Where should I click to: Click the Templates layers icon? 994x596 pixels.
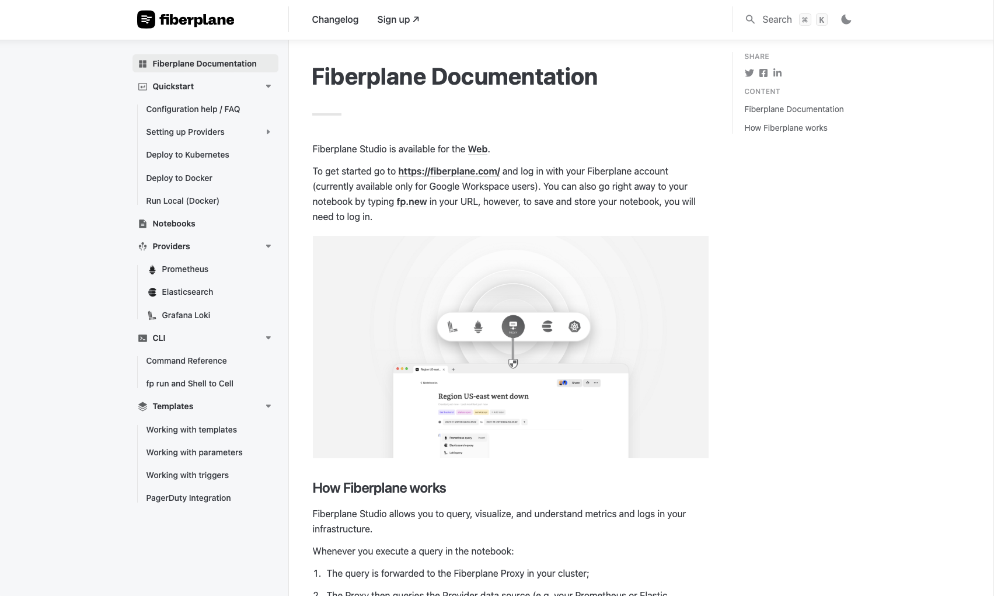[142, 406]
